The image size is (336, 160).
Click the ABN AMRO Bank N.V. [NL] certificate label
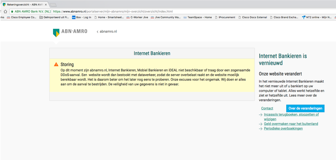click(x=33, y=11)
